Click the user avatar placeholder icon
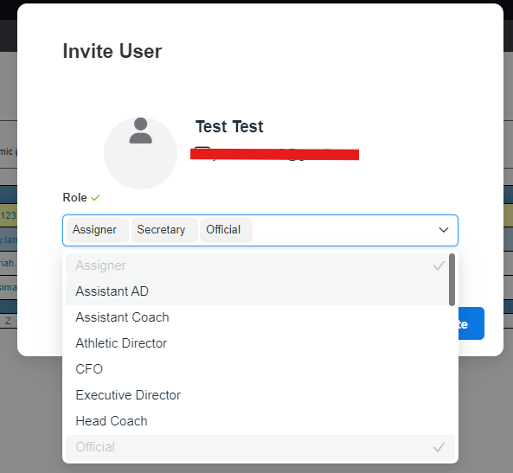 140,153
